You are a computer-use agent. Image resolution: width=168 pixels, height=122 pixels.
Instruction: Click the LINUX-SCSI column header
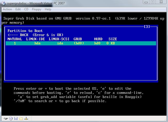click(59, 39)
